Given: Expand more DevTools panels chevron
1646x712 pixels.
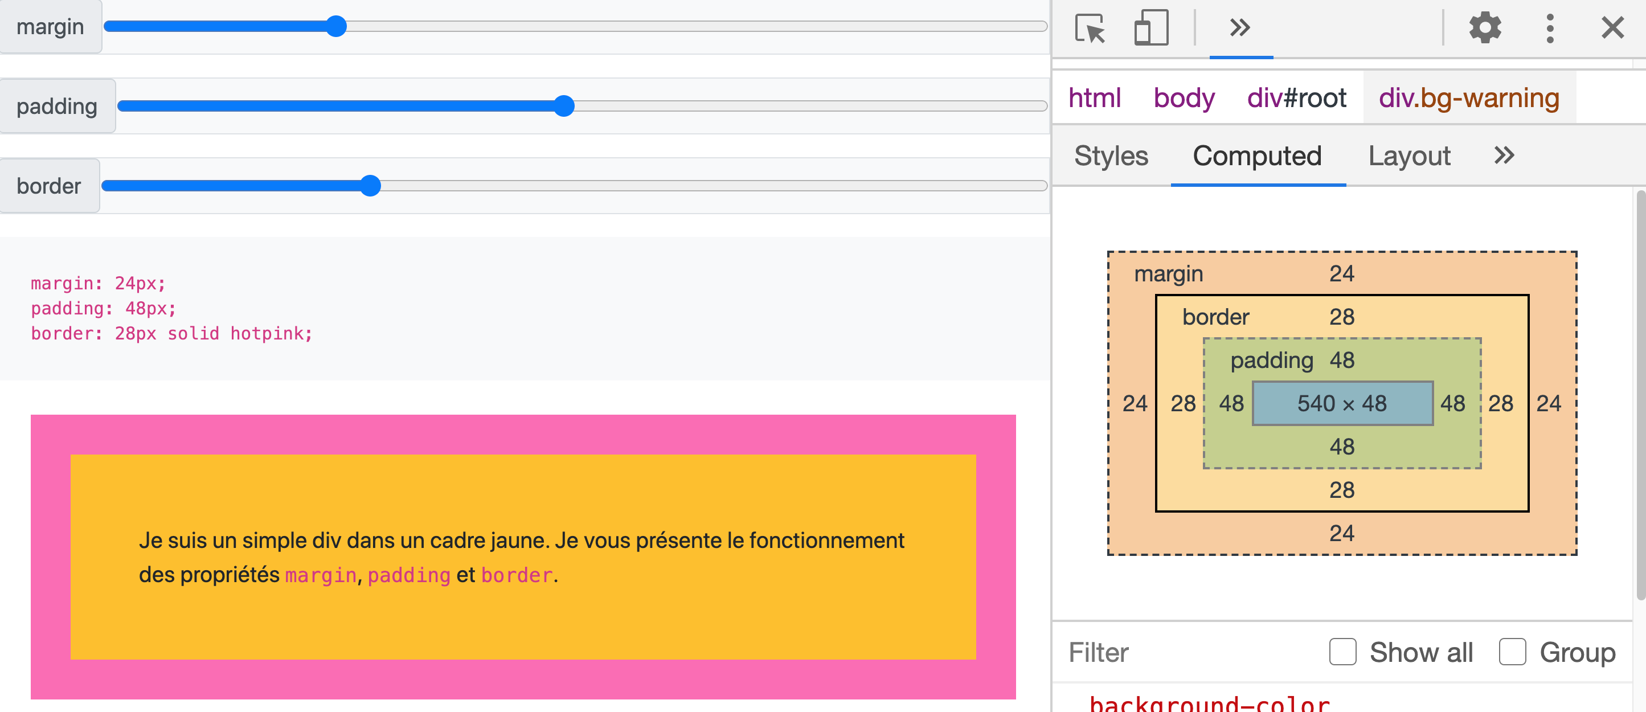Looking at the screenshot, I should tap(1239, 28).
